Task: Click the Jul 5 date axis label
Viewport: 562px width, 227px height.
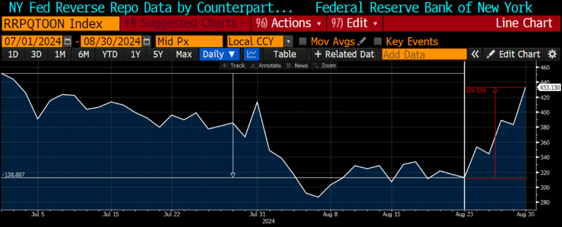Action: click(x=37, y=214)
